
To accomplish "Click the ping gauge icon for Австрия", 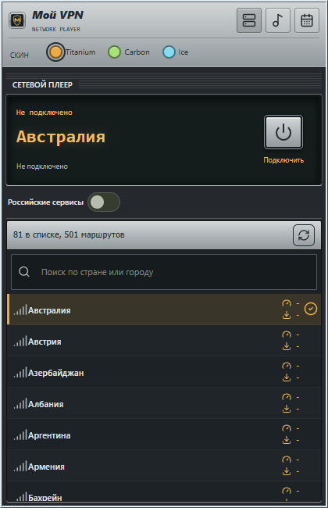I will tap(287, 334).
